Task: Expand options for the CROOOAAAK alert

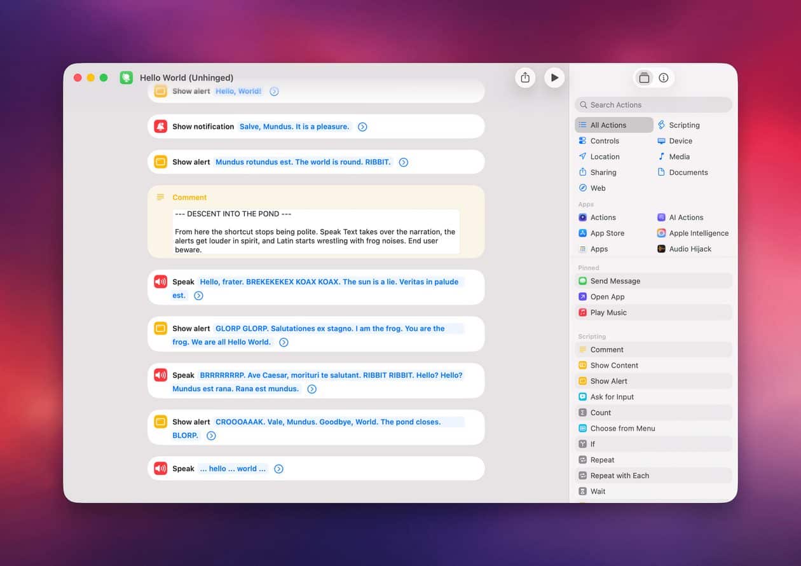Action: click(x=211, y=436)
